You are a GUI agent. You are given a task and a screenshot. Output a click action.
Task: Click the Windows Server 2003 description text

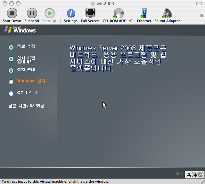118,58
